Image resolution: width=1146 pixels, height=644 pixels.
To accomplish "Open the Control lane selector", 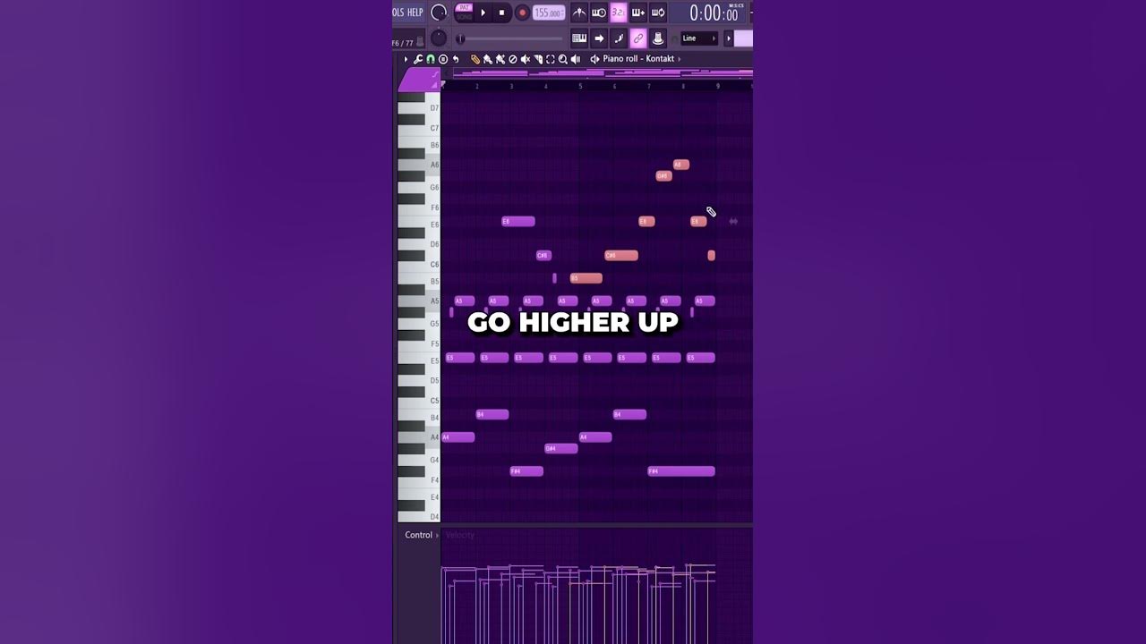I will click(x=421, y=535).
